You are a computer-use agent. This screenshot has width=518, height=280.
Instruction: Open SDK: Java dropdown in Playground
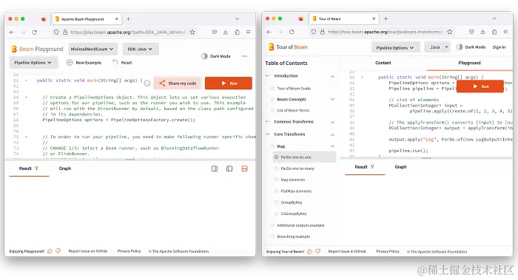click(x=141, y=49)
